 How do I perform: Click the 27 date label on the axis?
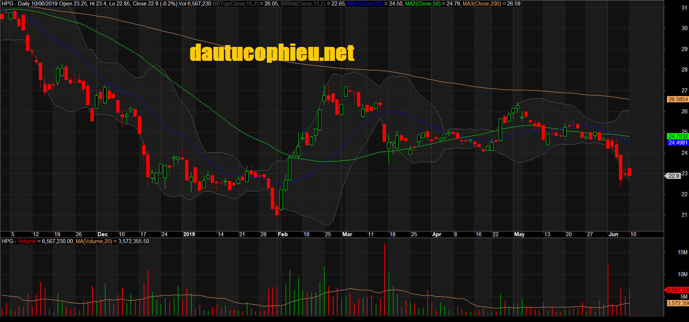(x=590, y=234)
